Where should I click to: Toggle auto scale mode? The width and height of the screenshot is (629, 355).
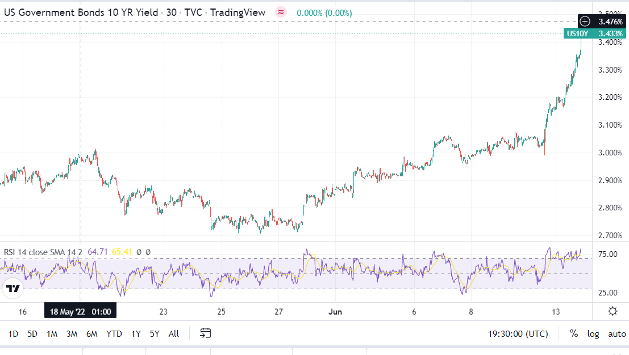click(x=616, y=333)
